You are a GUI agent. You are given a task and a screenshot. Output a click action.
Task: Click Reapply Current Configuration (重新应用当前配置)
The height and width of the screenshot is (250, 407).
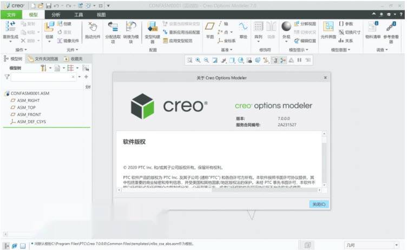181,32
